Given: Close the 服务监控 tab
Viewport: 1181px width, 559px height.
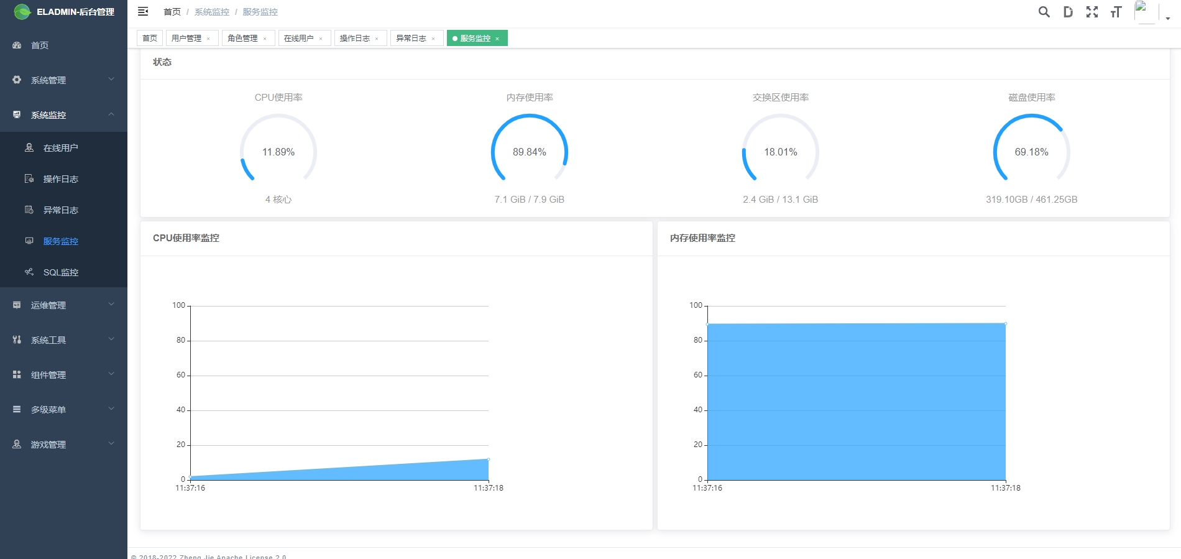Looking at the screenshot, I should pyautogui.click(x=497, y=39).
